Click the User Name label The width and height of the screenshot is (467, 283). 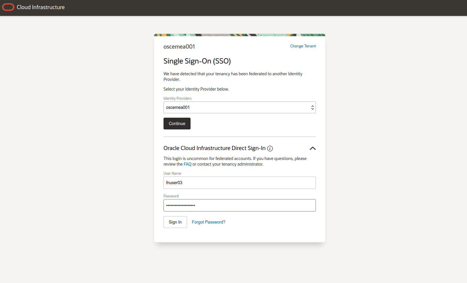click(x=172, y=173)
